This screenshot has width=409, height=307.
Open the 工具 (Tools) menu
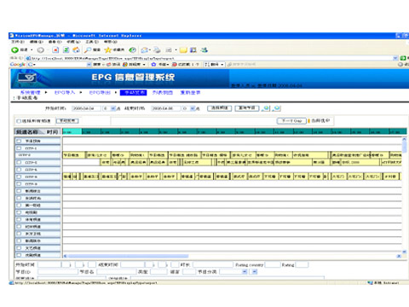click(92, 42)
